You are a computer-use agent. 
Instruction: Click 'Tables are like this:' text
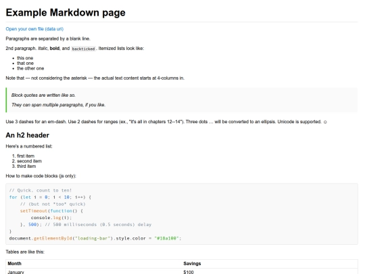click(x=25, y=252)
